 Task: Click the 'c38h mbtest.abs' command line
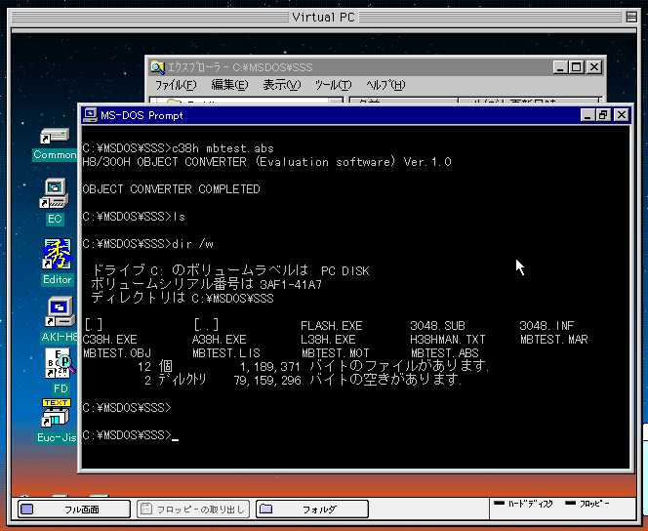(x=179, y=148)
